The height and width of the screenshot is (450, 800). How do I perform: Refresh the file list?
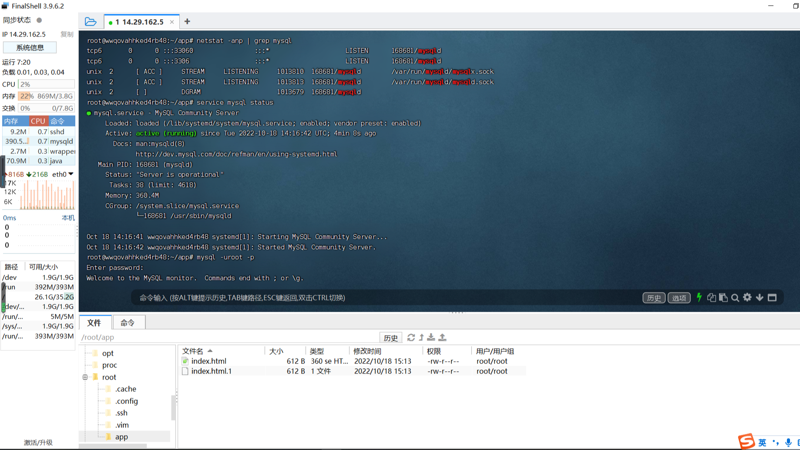pyautogui.click(x=411, y=337)
